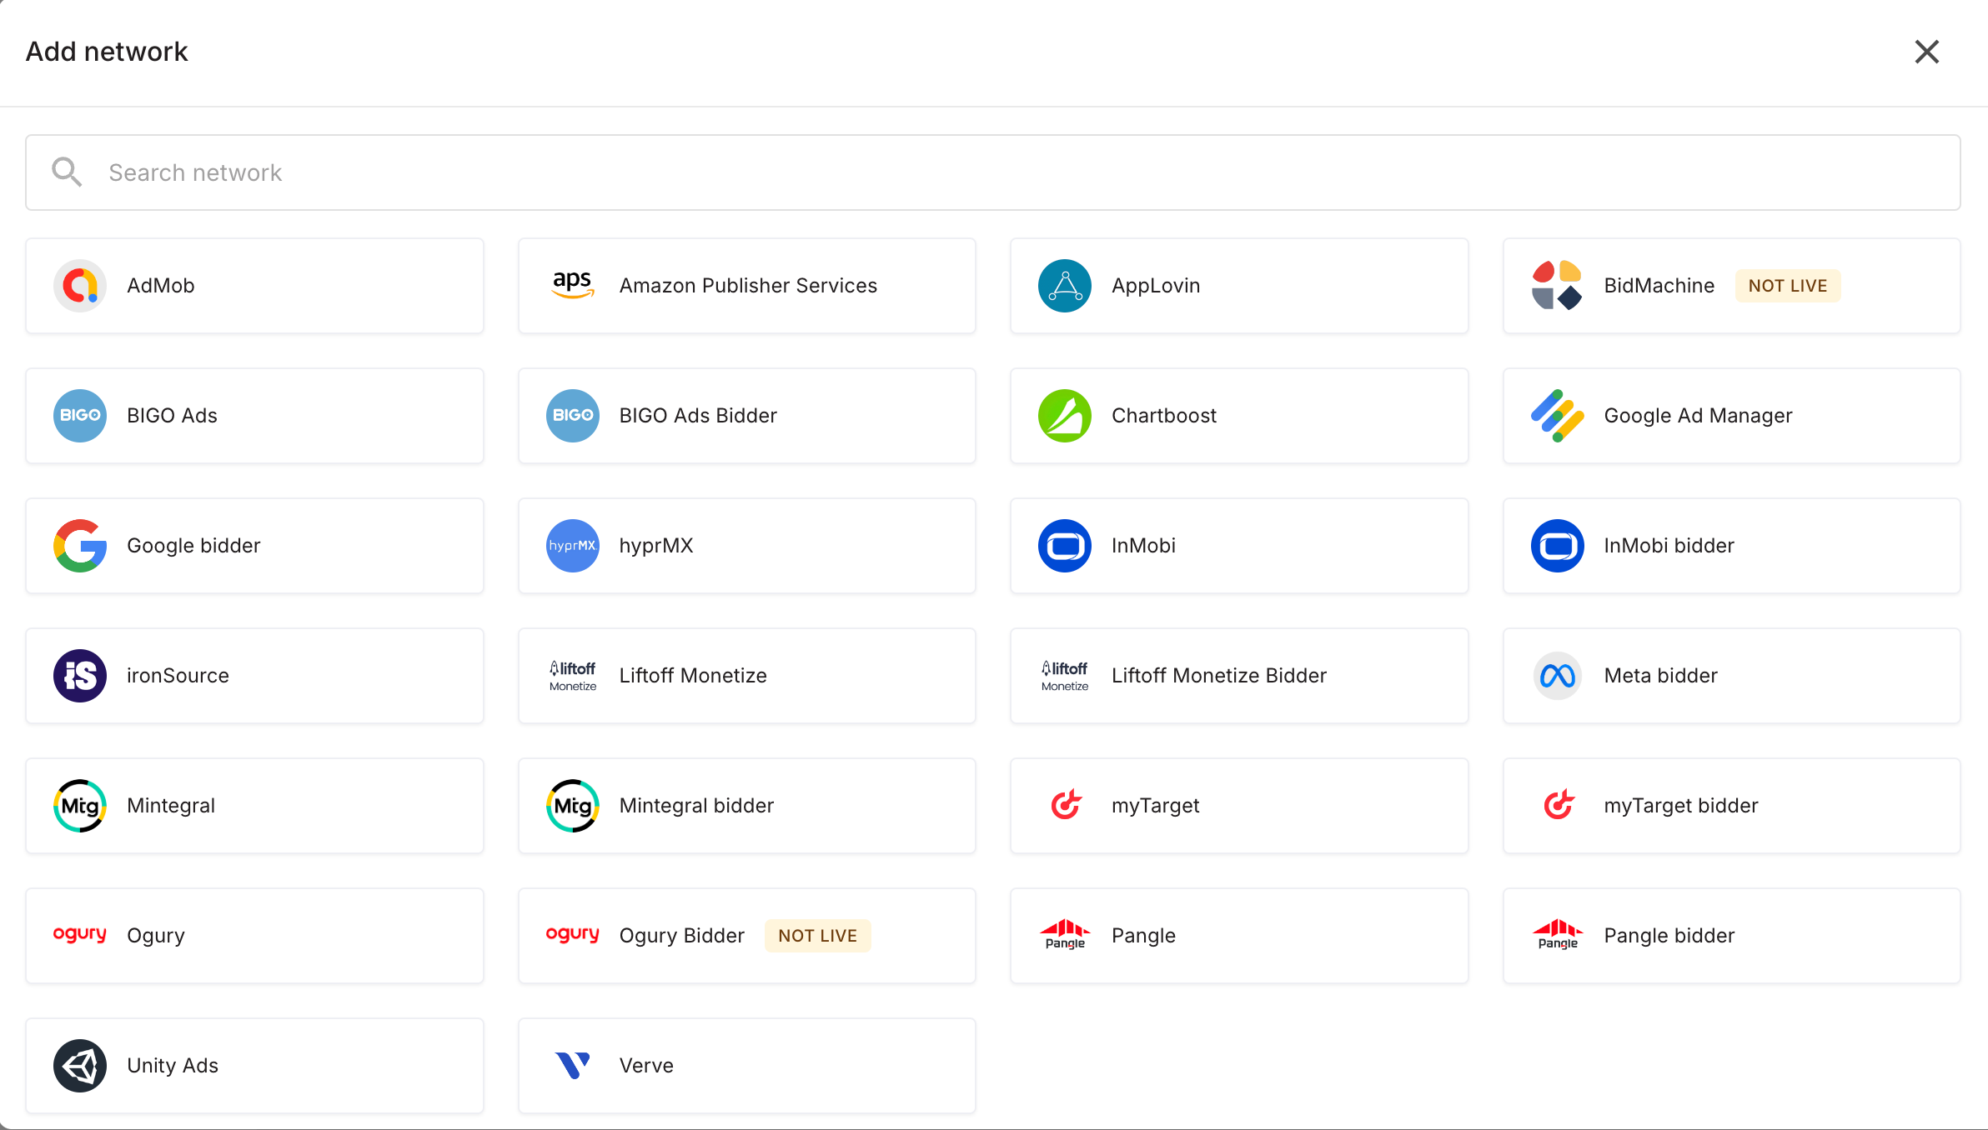
Task: Click the AppLovin logo icon
Action: click(1065, 286)
